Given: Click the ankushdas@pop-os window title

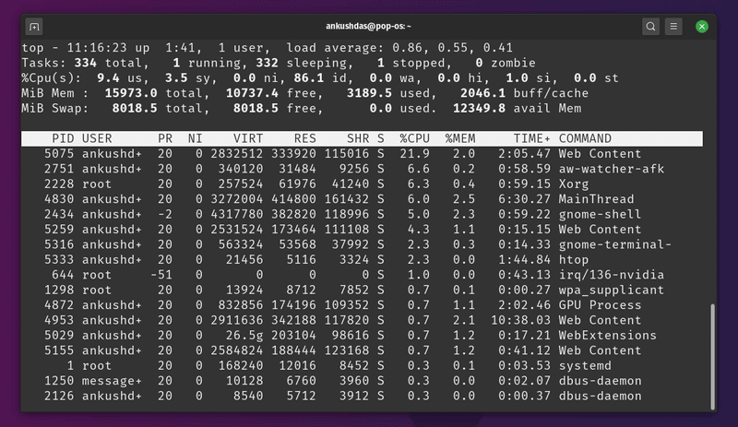Looking at the screenshot, I should tap(368, 27).
